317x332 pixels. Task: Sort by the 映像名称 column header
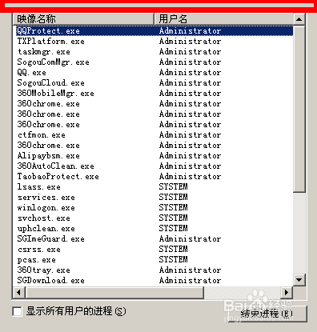[83, 19]
